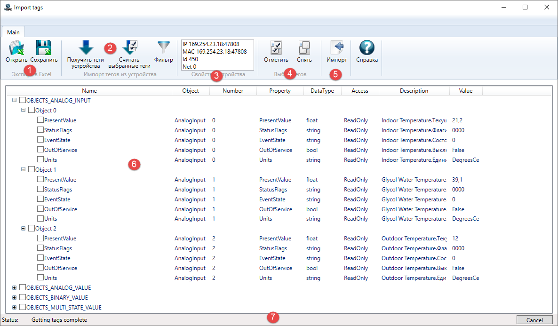Select value 39,1 of Glycol Water Temperature
Screen dimensions: 558x326
point(457,180)
